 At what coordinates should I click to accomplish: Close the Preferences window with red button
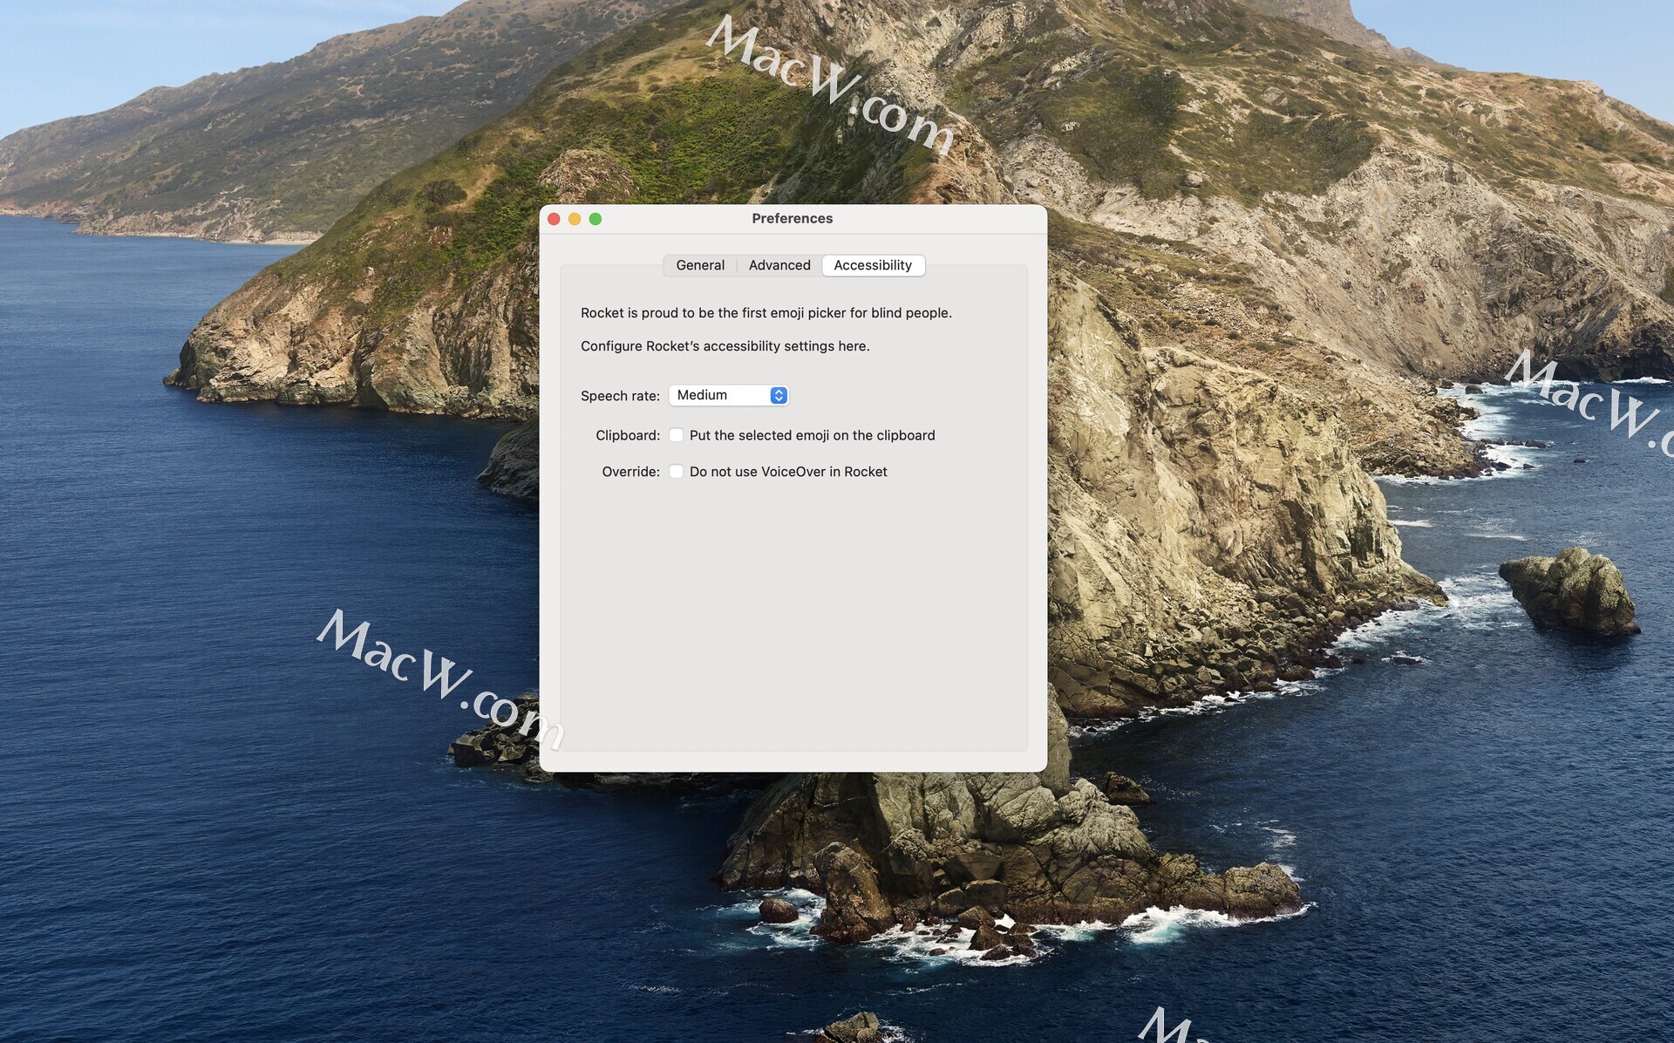554,219
